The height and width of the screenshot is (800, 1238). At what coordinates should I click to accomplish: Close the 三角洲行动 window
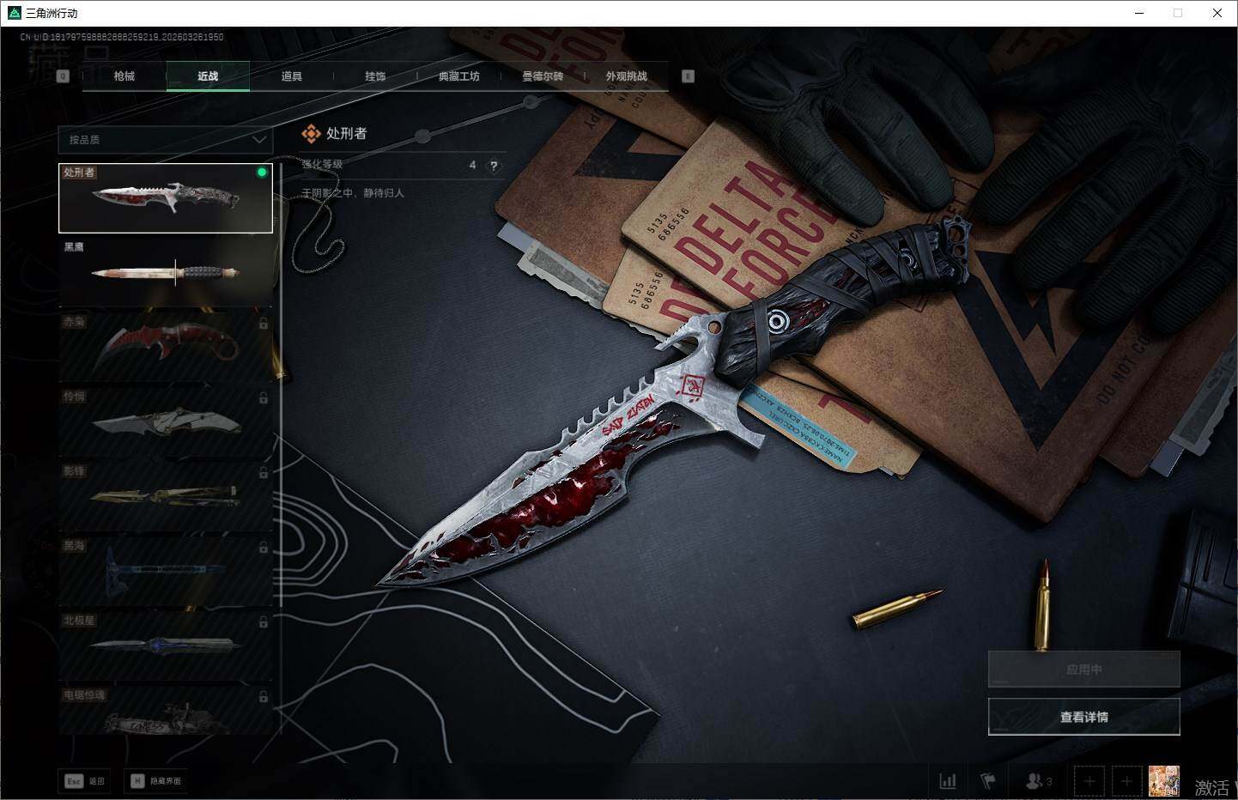tap(1217, 13)
